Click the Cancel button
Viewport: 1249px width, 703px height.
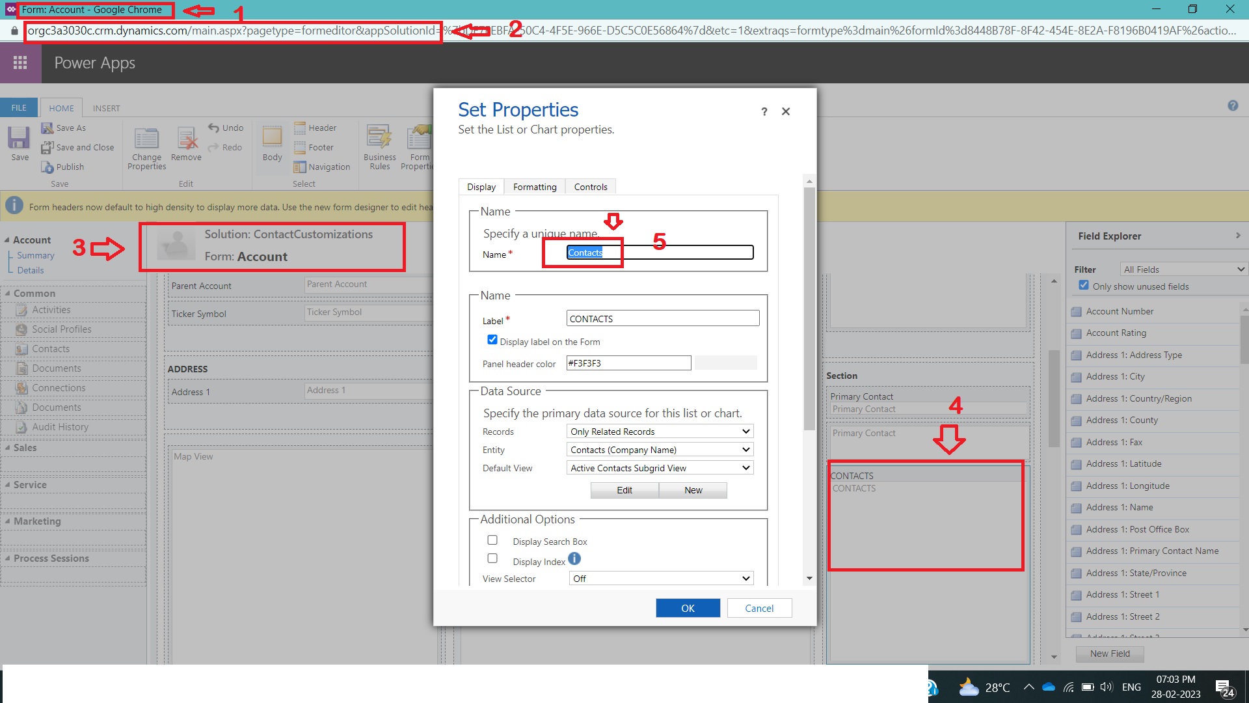[x=759, y=608]
